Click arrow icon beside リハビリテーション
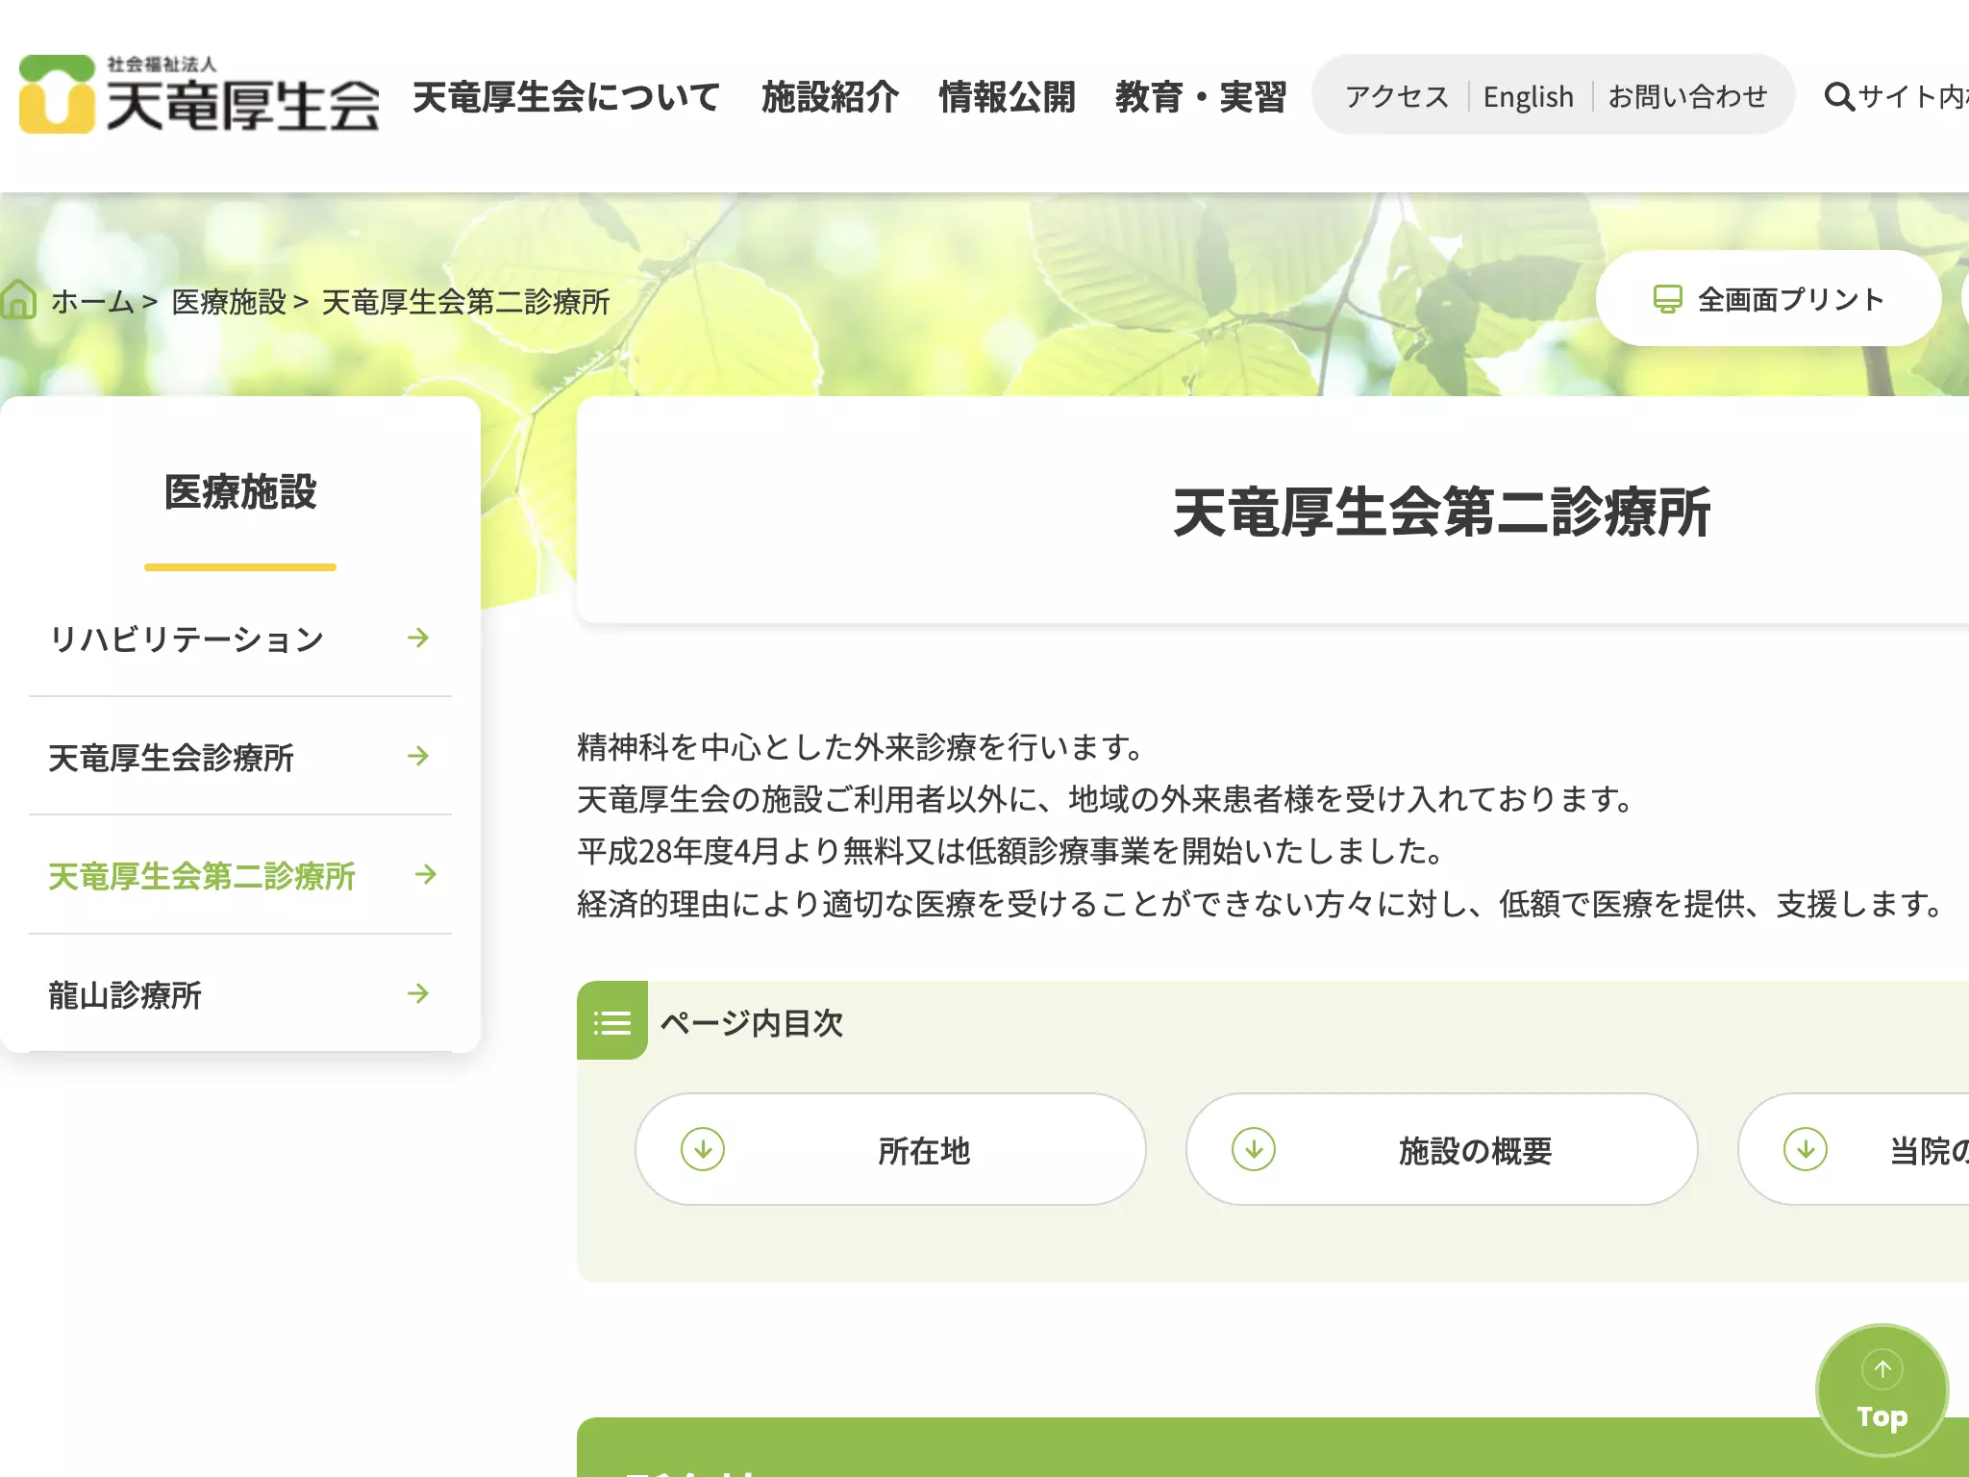Viewport: 1969px width, 1477px height. 418,638
